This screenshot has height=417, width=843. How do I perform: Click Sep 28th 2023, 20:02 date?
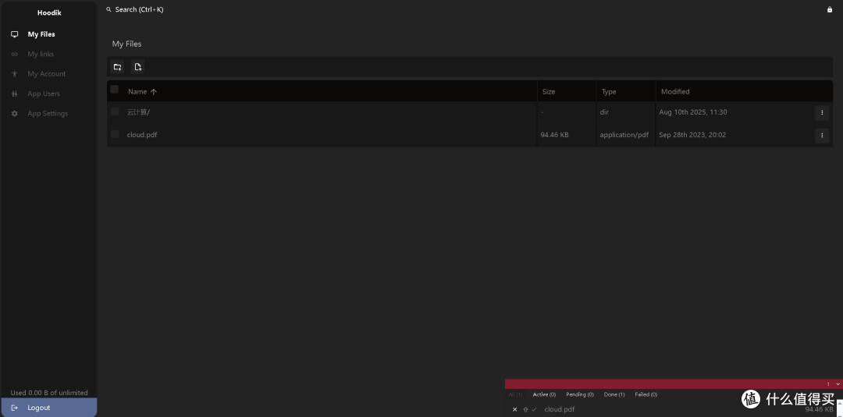(692, 135)
